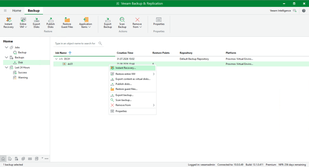Click the Premium edition status text
Viewport: 309px width, 167px height.
(x=271, y=165)
